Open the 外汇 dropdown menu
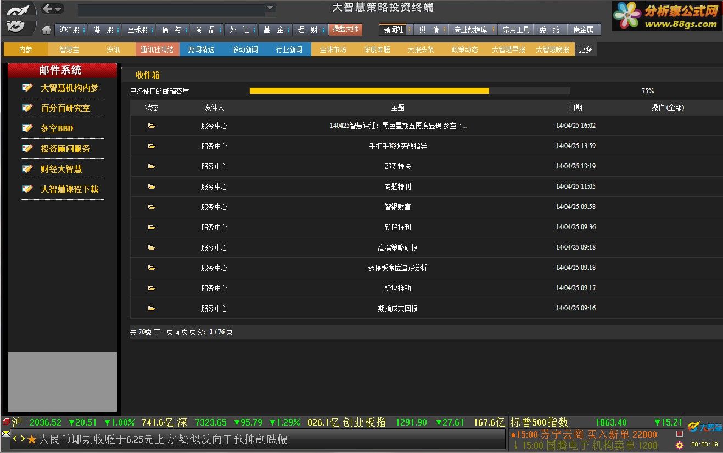Viewport: 723px width, 453px height. coord(240,30)
